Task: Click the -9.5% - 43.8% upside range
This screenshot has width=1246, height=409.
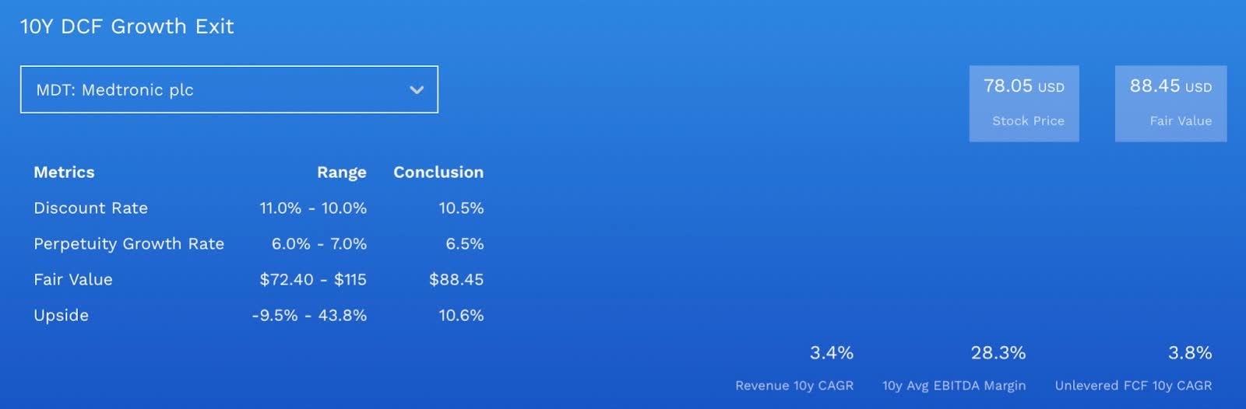Action: (x=309, y=316)
